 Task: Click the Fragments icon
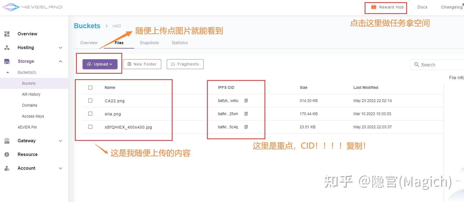click(x=173, y=64)
